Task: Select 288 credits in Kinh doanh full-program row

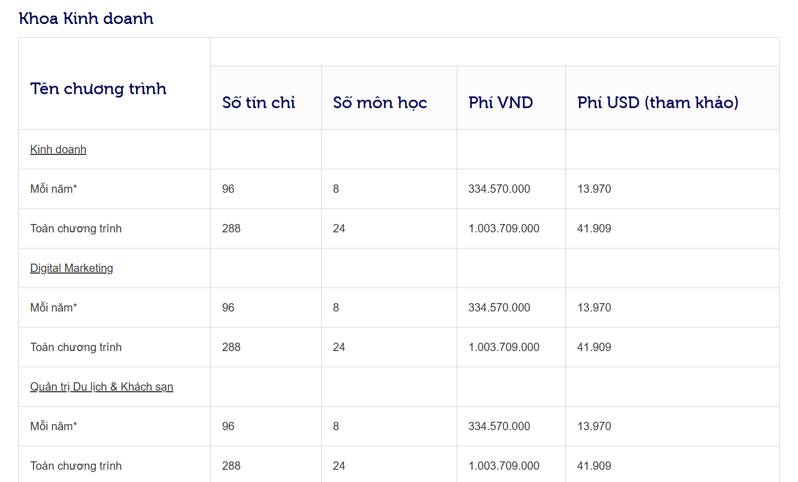Action: pyautogui.click(x=231, y=228)
